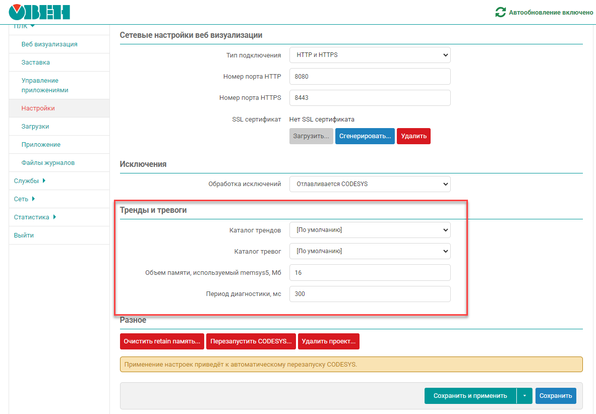
Task: Click the Номер порта HTTP field
Action: tap(370, 77)
